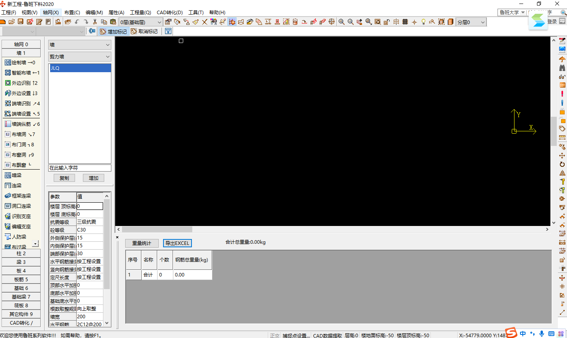Open the 分层0 dropdown
The width and height of the screenshot is (567, 338).
point(471,22)
